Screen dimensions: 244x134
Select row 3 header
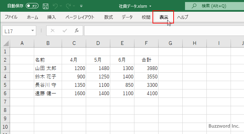click(5, 68)
